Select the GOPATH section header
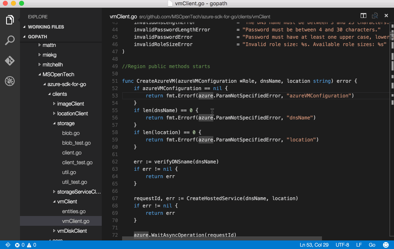 pos(37,37)
